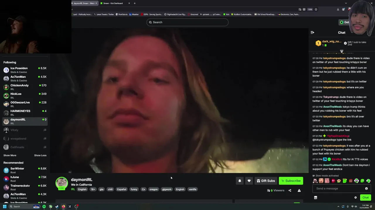The image size is (375, 210).
Task: Open ChickenAndy channel in sidebar
Action: point(25,87)
